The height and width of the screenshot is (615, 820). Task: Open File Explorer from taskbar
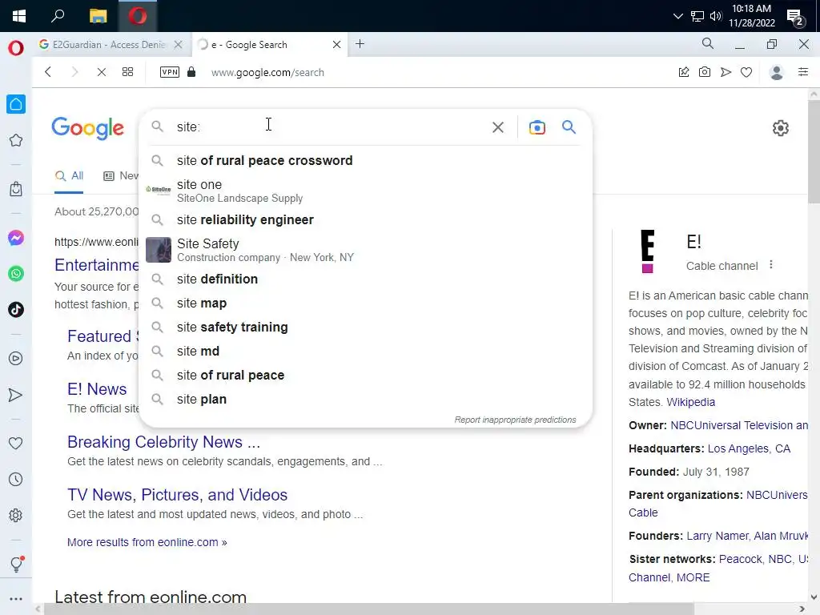[x=98, y=16]
